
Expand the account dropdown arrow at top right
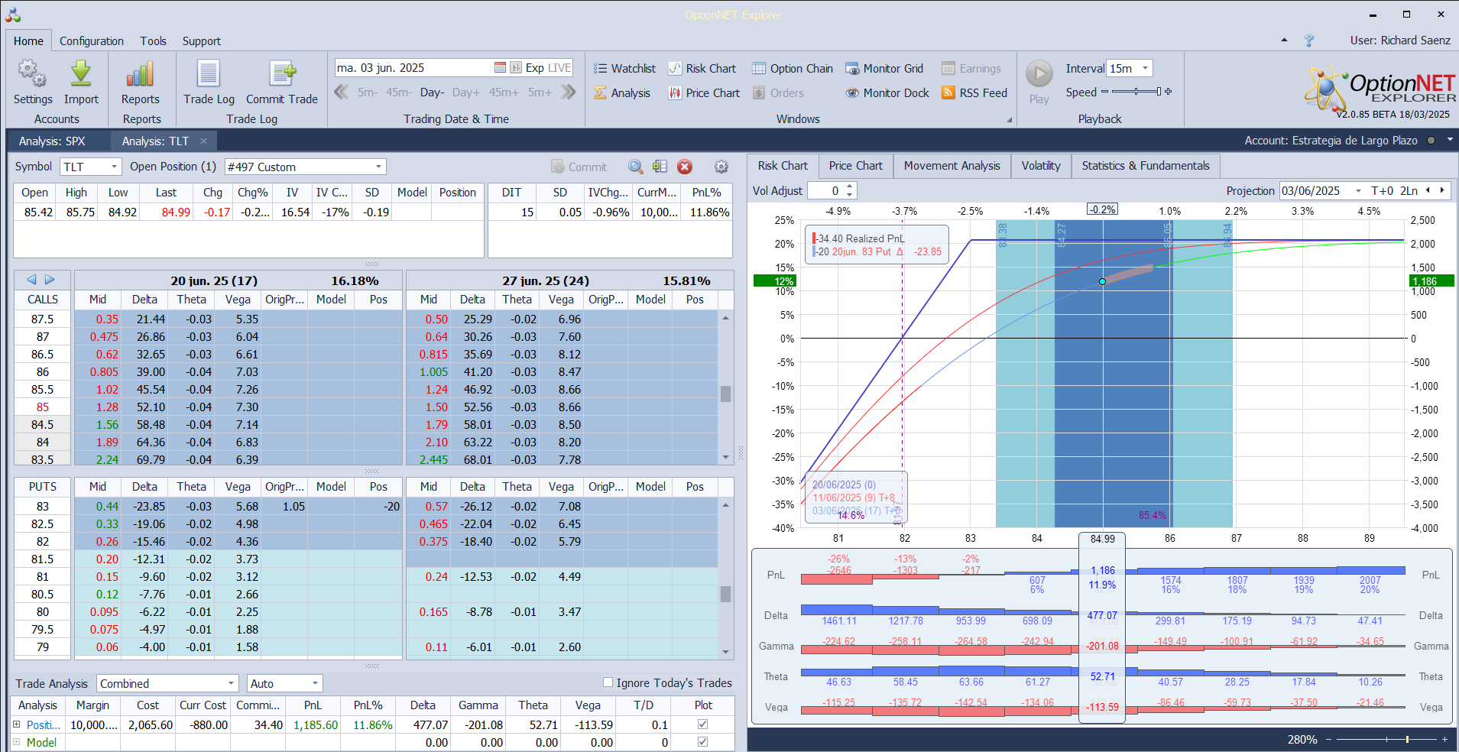[x=1449, y=140]
